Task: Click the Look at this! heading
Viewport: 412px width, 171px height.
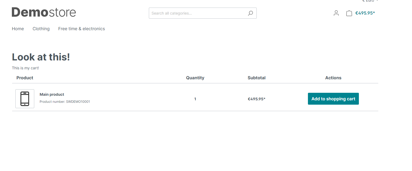Action: click(x=41, y=57)
